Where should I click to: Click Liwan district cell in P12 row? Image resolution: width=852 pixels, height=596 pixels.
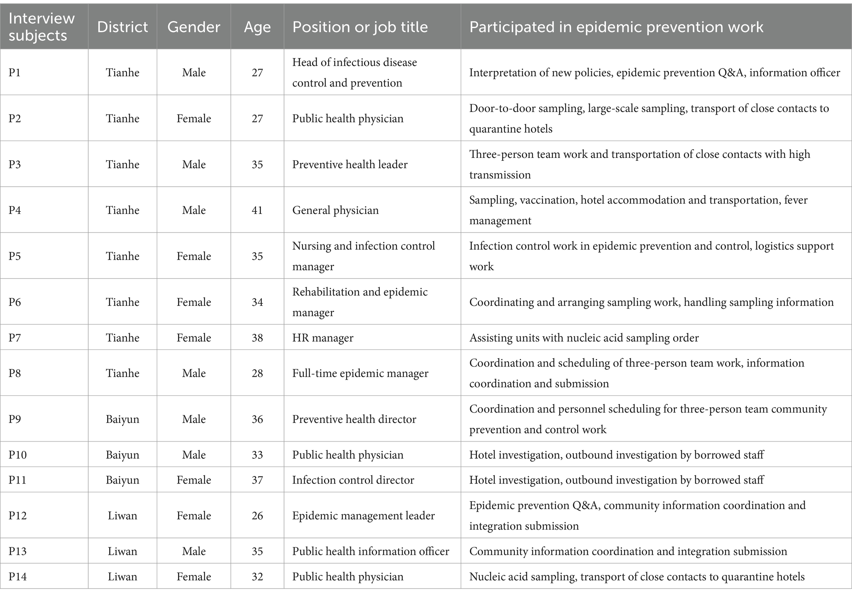coord(122,516)
